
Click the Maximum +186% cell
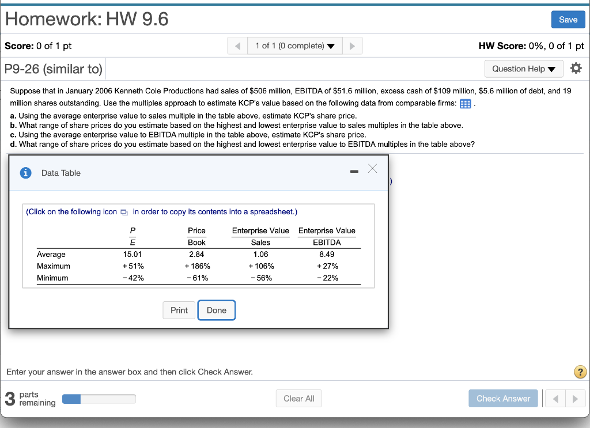pyautogui.click(x=197, y=266)
